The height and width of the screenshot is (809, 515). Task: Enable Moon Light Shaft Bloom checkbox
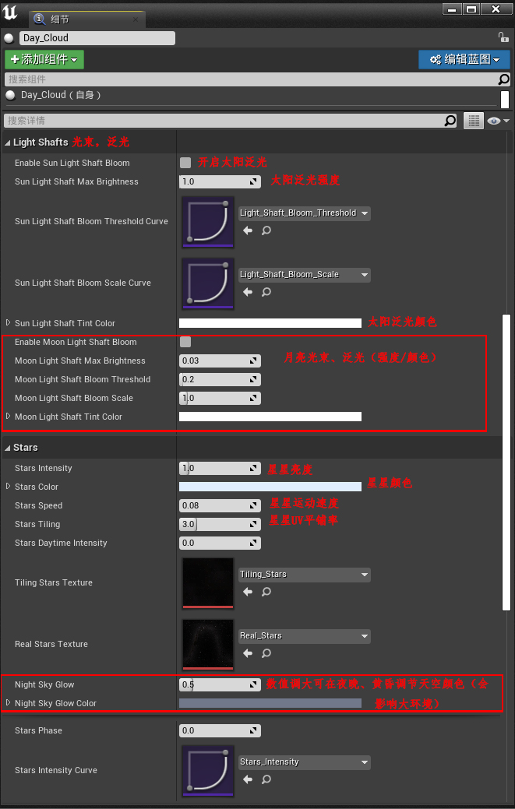(x=185, y=342)
